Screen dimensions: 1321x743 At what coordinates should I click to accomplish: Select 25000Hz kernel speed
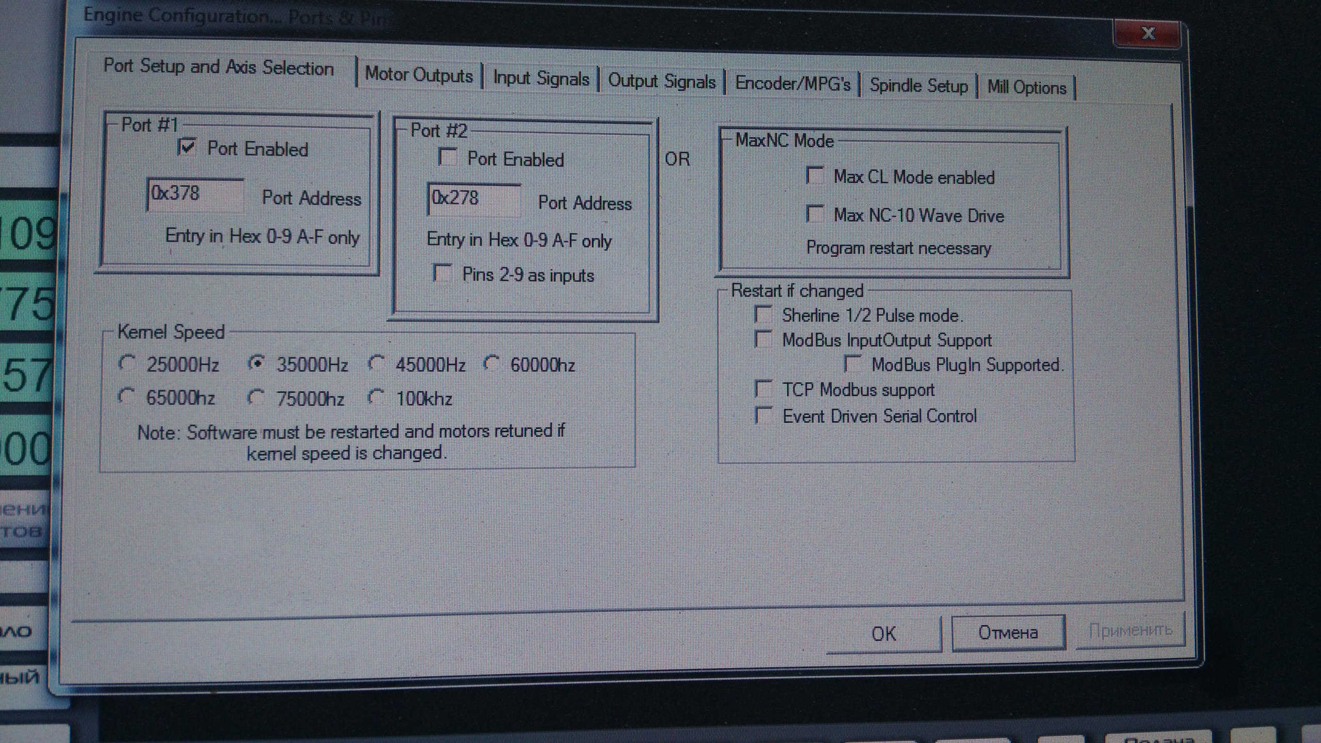pos(126,363)
